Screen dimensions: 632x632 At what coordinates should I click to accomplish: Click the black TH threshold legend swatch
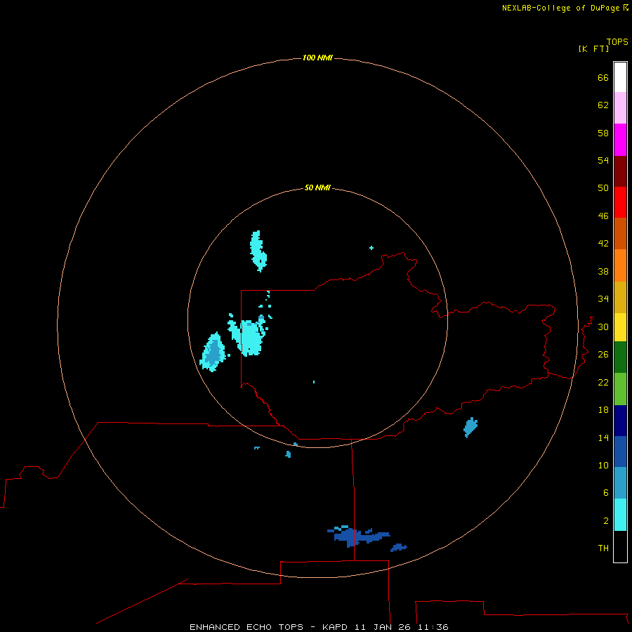click(x=620, y=546)
